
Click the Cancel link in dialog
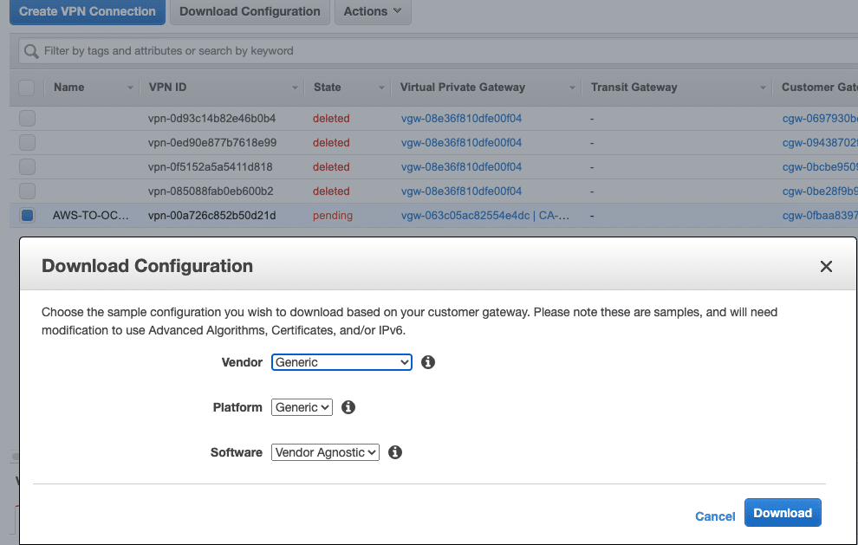point(715,516)
